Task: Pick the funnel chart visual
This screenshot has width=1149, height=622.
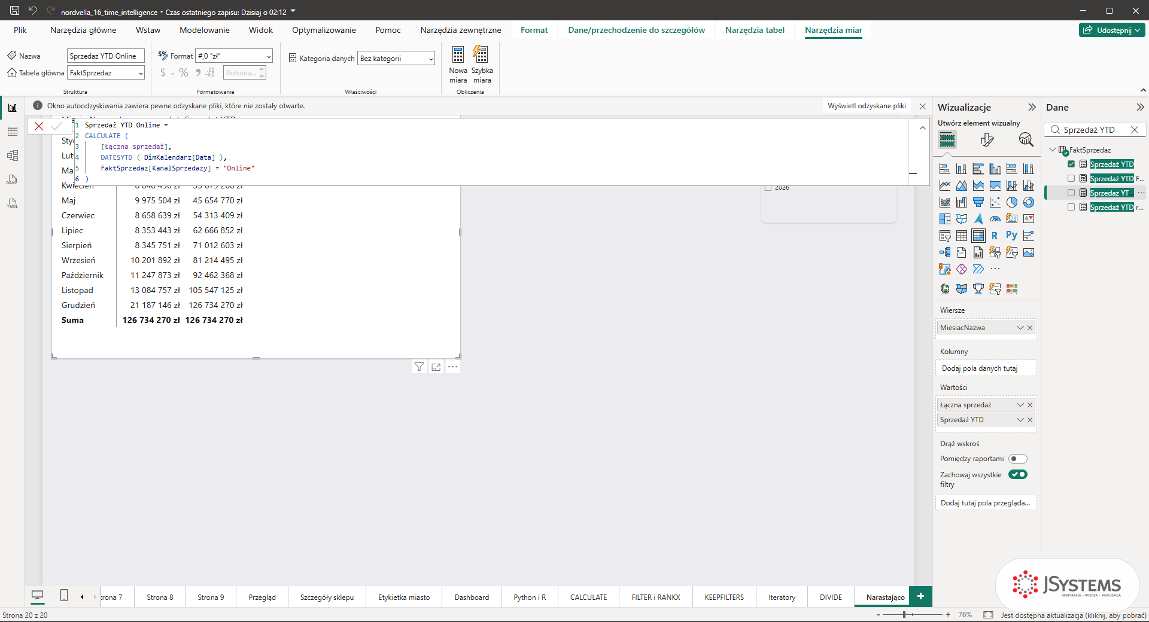Action: coord(978,202)
